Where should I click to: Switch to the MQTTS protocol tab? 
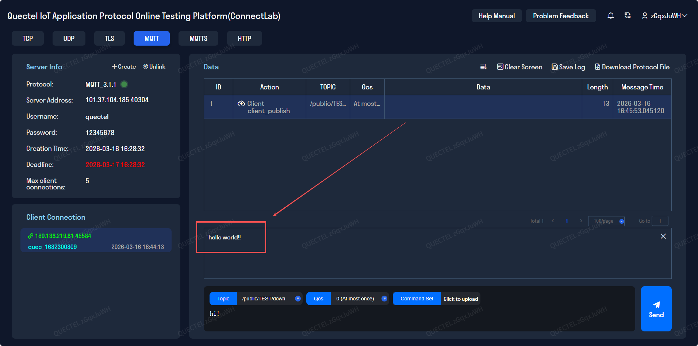click(198, 38)
